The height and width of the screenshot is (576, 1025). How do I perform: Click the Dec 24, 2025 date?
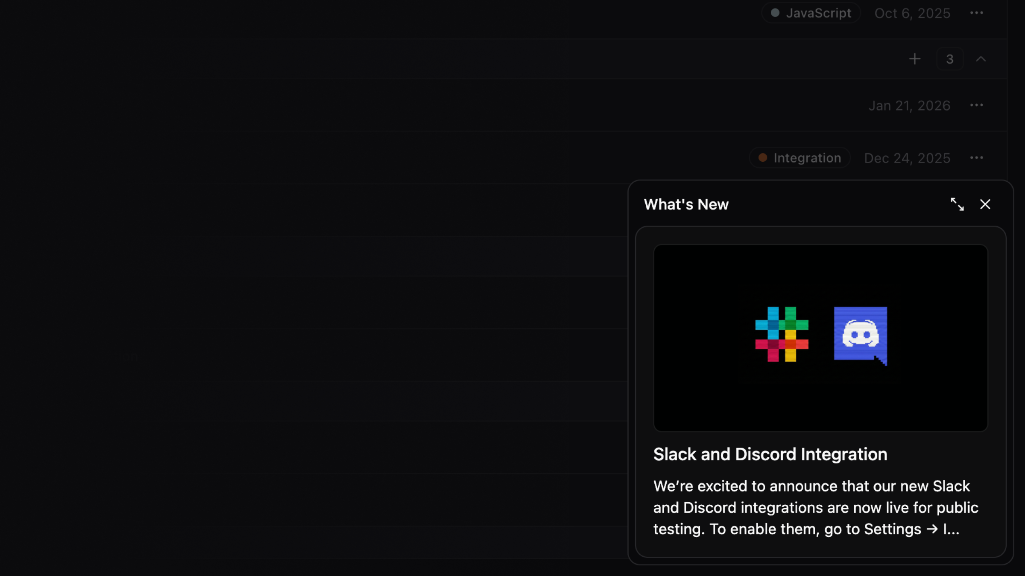point(907,158)
